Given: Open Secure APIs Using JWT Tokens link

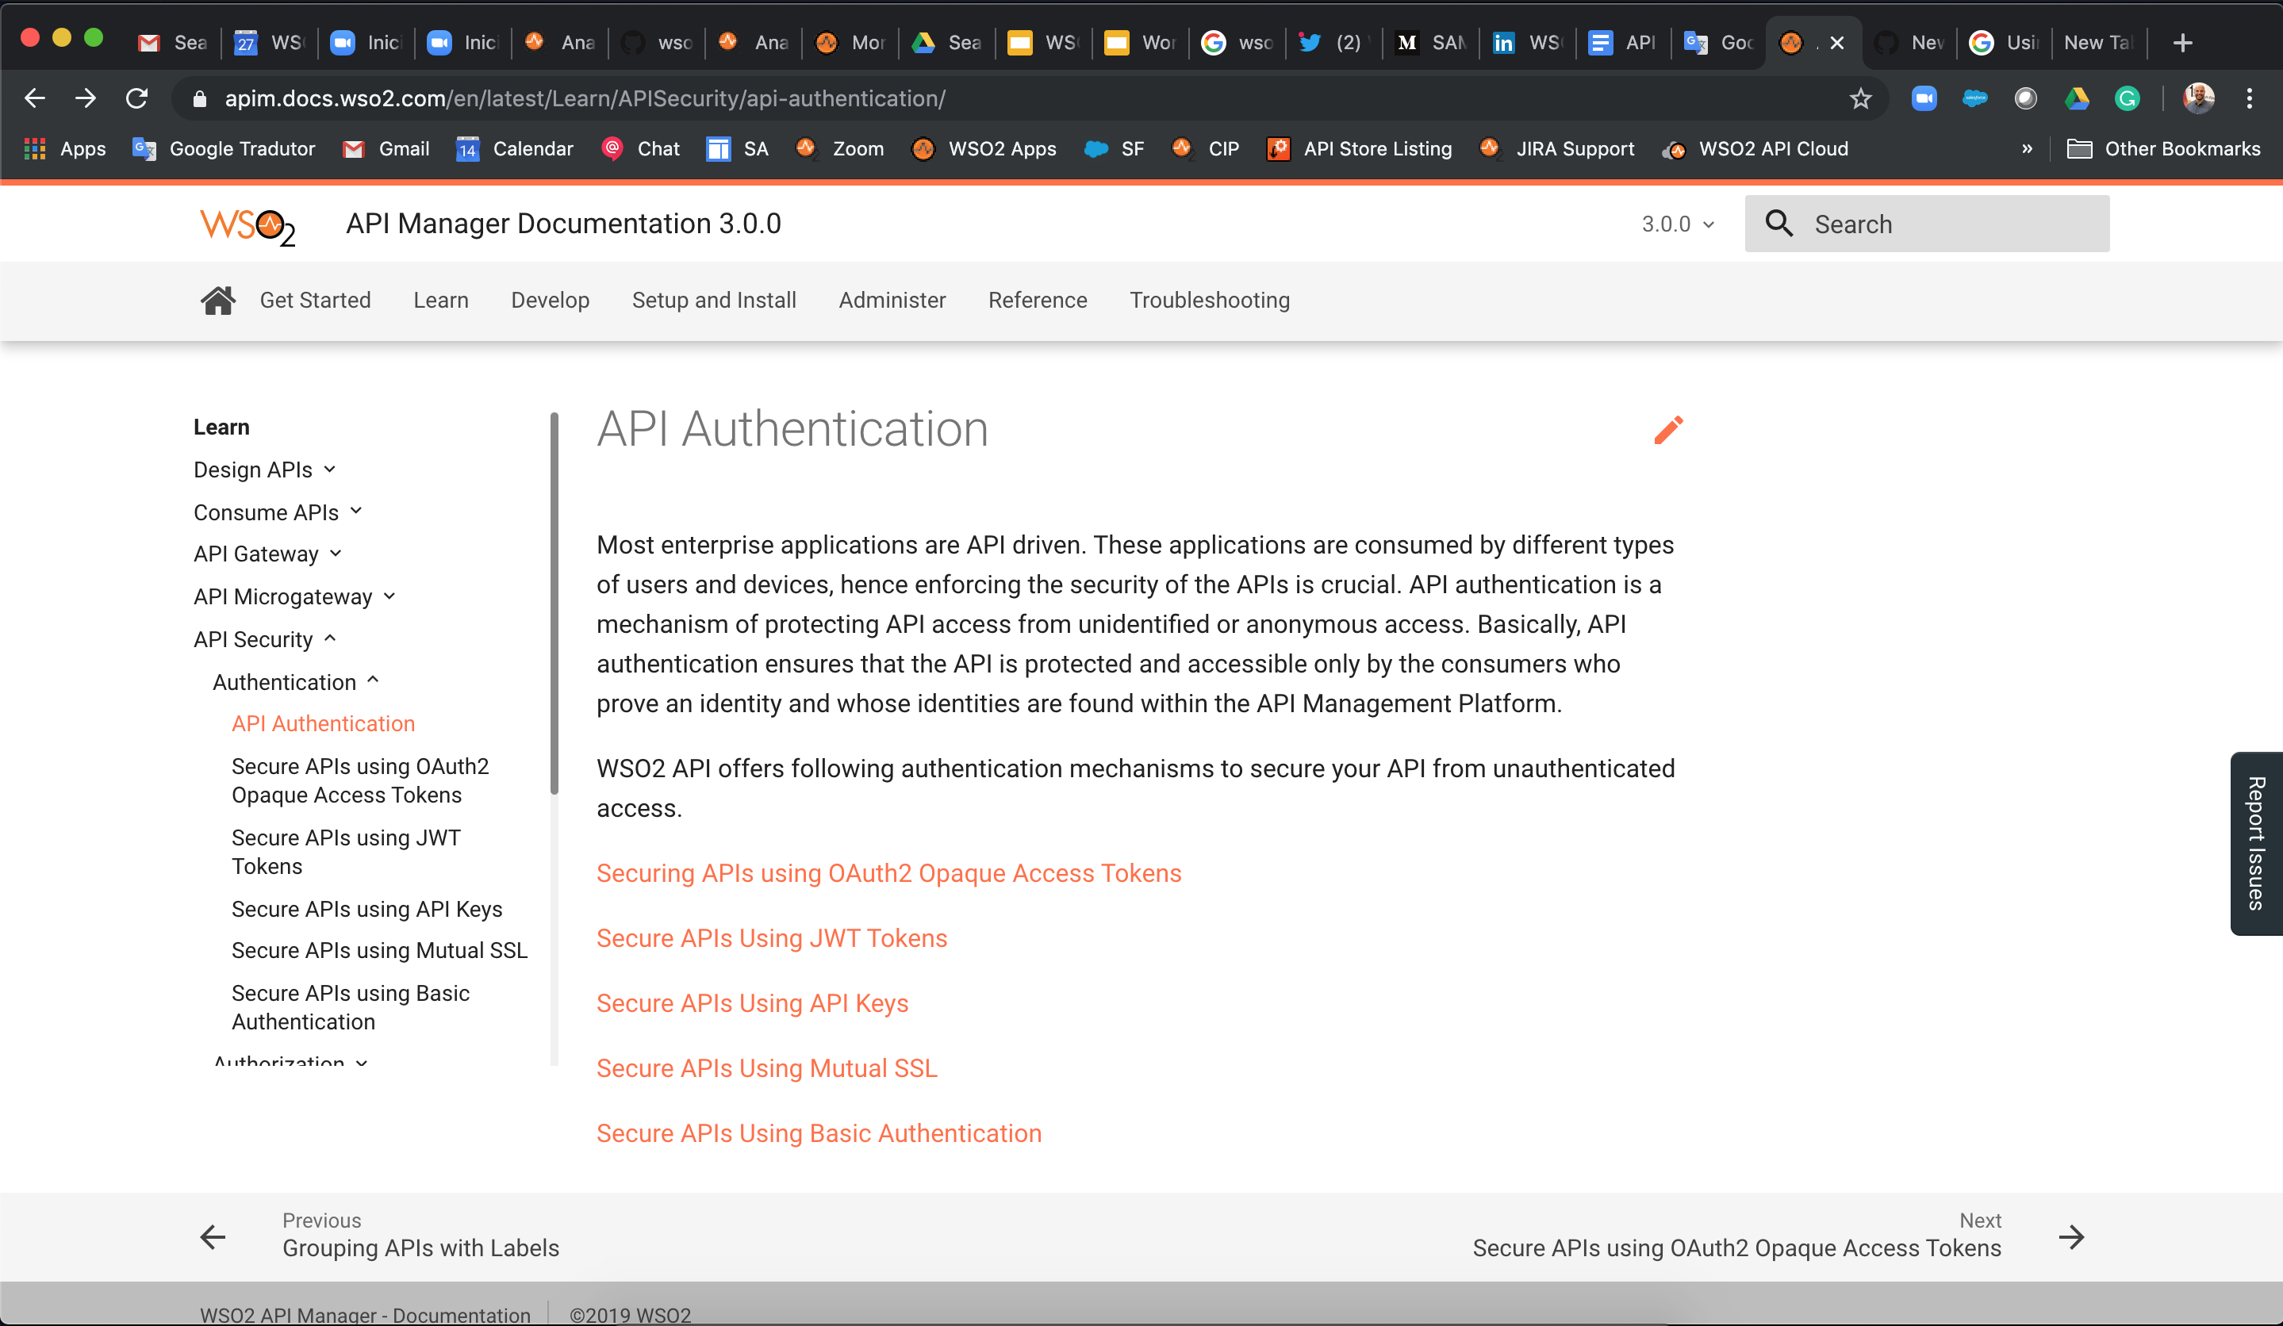Looking at the screenshot, I should pos(771,937).
